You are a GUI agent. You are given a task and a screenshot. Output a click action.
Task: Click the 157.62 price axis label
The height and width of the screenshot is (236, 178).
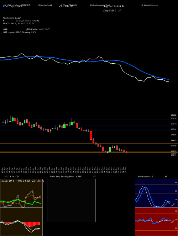click(173, 129)
